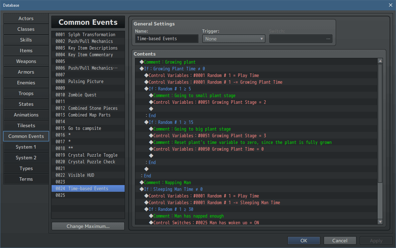The height and width of the screenshot is (248, 396).
Task: Select If Growing Plant Time ≠ 0 line
Action: click(256, 69)
